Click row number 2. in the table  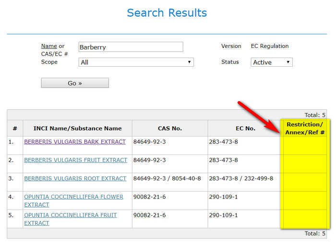tap(11, 160)
